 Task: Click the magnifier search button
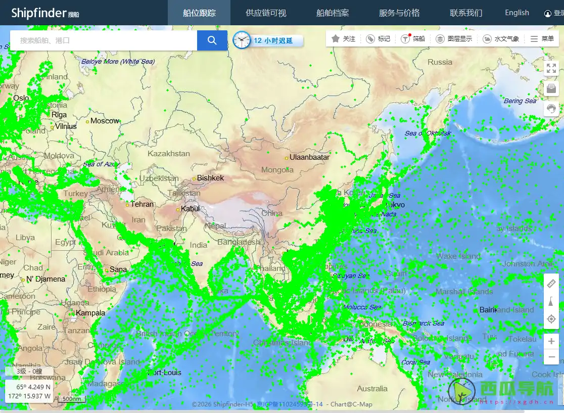pyautogui.click(x=212, y=40)
